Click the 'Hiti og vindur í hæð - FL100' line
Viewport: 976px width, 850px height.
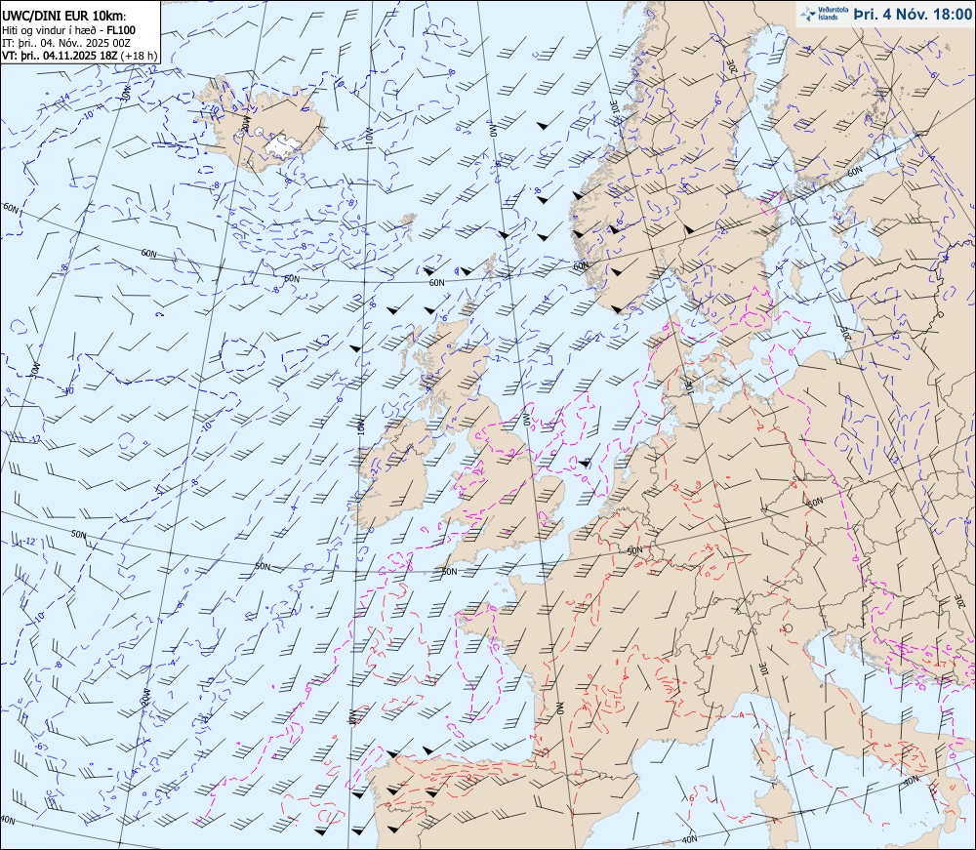pyautogui.click(x=68, y=30)
